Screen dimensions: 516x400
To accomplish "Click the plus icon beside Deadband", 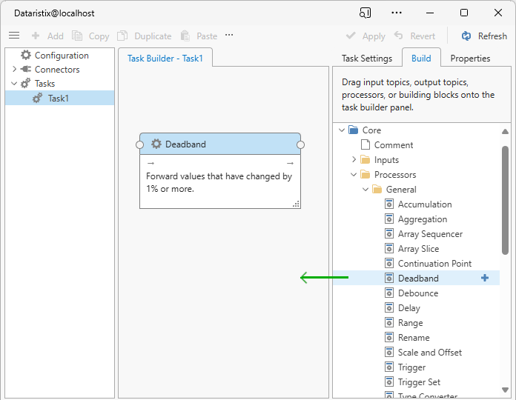I will pyautogui.click(x=485, y=278).
